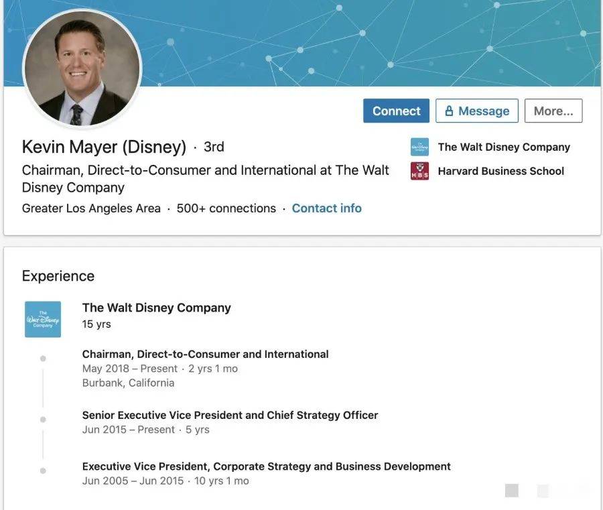Click the Walt Disney Company logo in profile header
This screenshot has width=603, height=510.
click(419, 147)
